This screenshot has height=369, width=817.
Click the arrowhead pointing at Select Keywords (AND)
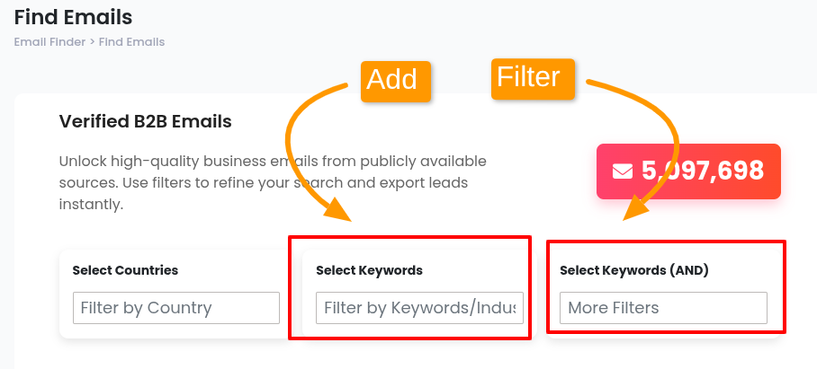[x=636, y=210]
